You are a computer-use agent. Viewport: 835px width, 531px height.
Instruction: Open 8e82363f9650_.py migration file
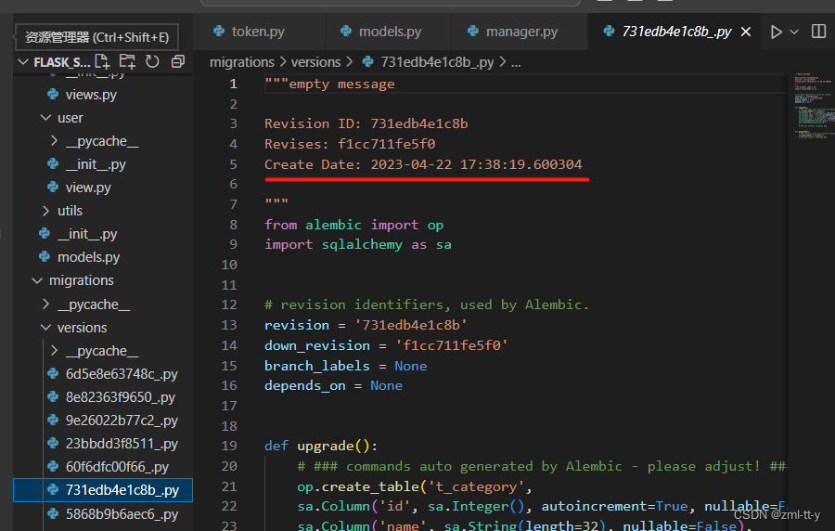click(x=121, y=397)
